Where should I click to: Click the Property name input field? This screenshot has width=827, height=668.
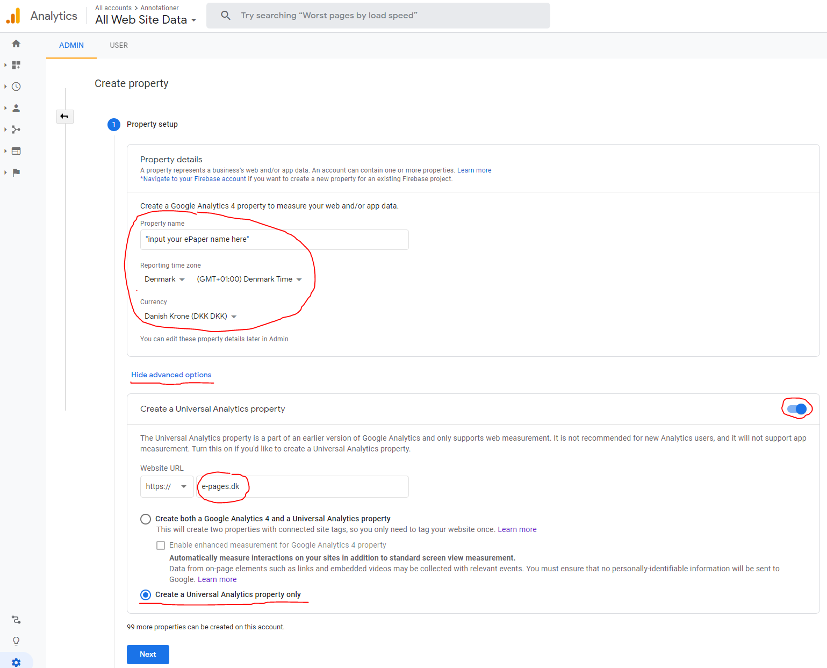(x=274, y=240)
